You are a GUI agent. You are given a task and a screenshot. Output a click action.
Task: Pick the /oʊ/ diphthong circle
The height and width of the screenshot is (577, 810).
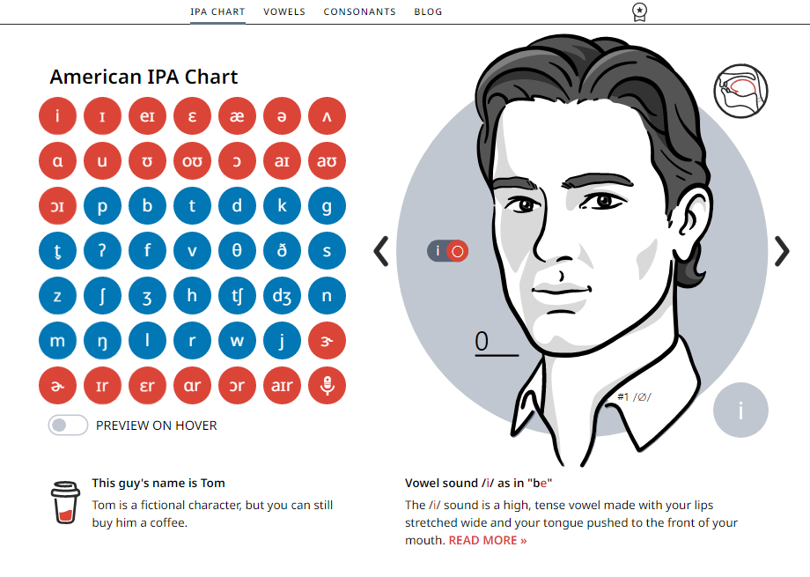pos(192,161)
